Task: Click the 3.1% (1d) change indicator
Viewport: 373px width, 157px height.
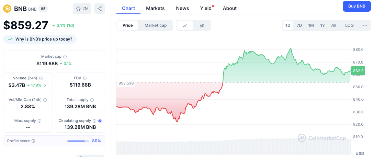Action: 63,25
